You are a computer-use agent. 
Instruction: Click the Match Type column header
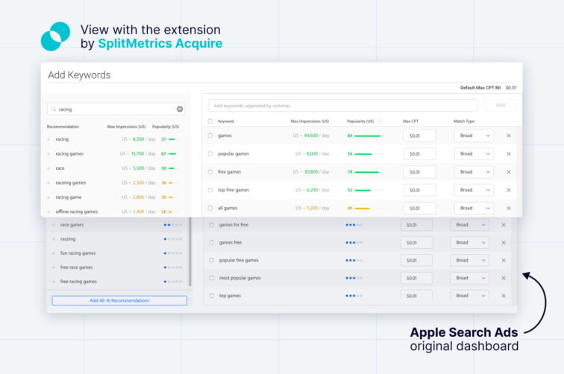(464, 121)
